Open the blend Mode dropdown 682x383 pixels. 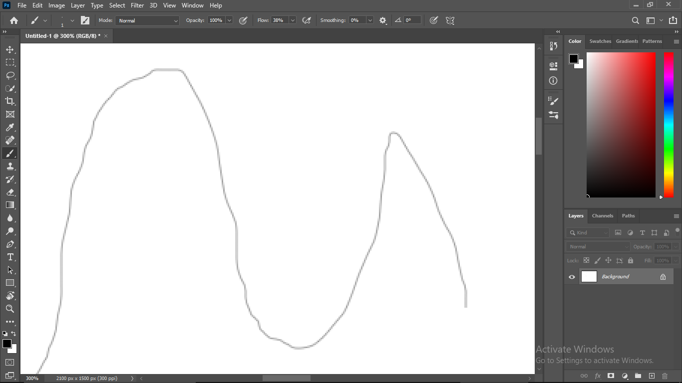[x=147, y=20]
